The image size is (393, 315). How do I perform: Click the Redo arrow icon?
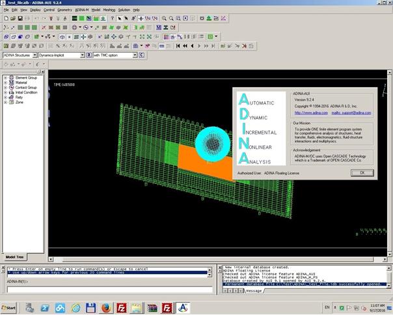(x=44, y=19)
